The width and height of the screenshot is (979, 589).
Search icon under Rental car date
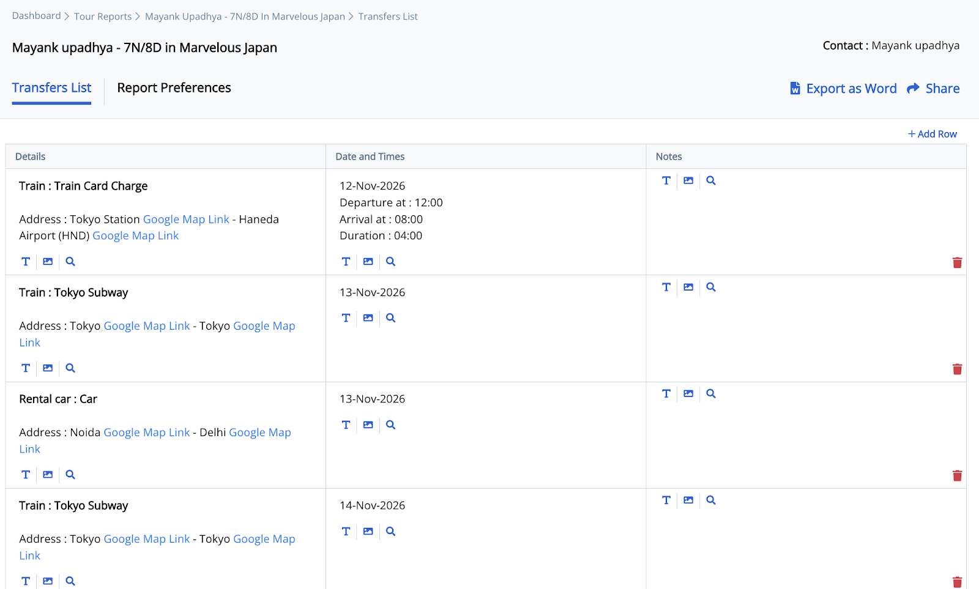click(x=391, y=425)
